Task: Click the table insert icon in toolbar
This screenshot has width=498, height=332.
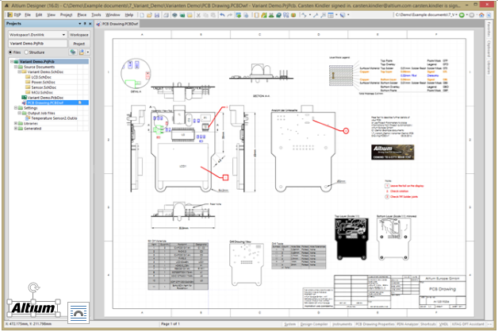Action: tap(331, 15)
